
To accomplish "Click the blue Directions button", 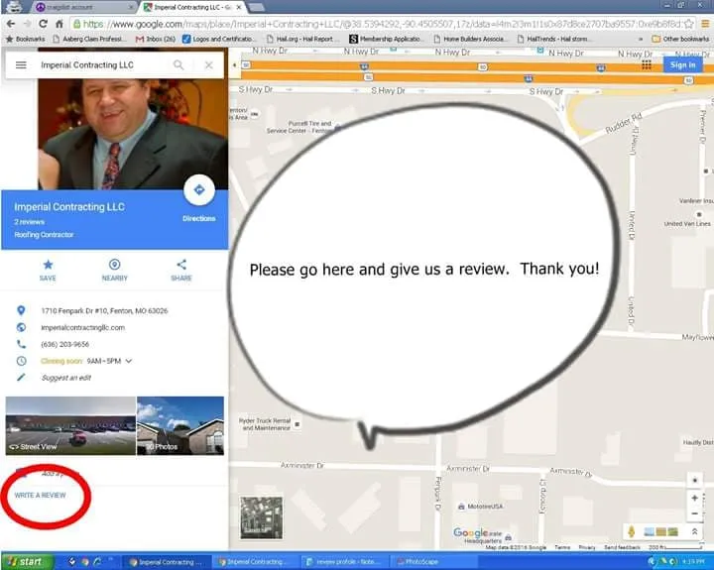I will (199, 190).
